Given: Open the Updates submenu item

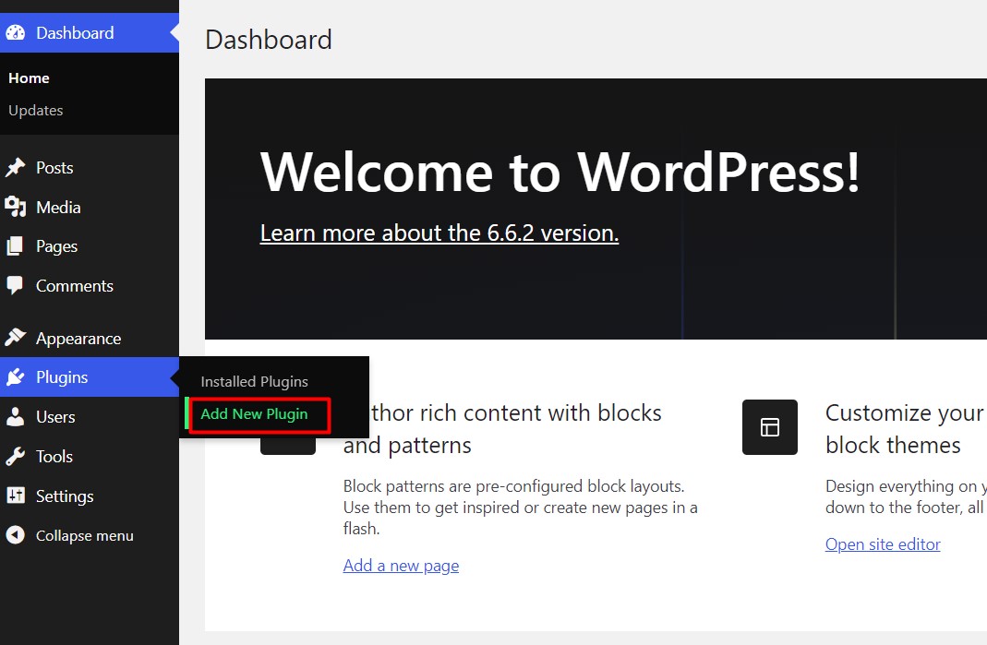Looking at the screenshot, I should 36,110.
